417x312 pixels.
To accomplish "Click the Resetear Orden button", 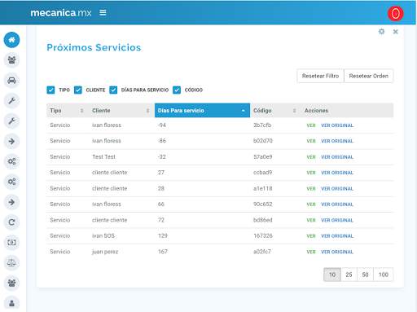I will click(x=369, y=76).
